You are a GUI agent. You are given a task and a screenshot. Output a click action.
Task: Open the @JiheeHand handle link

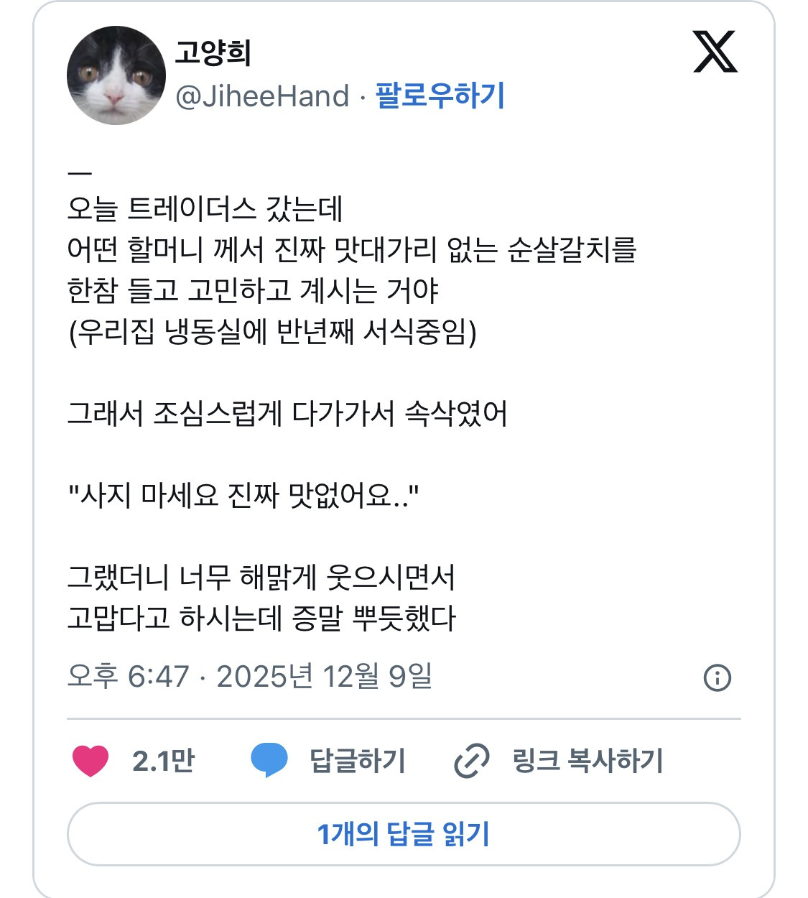click(x=262, y=96)
